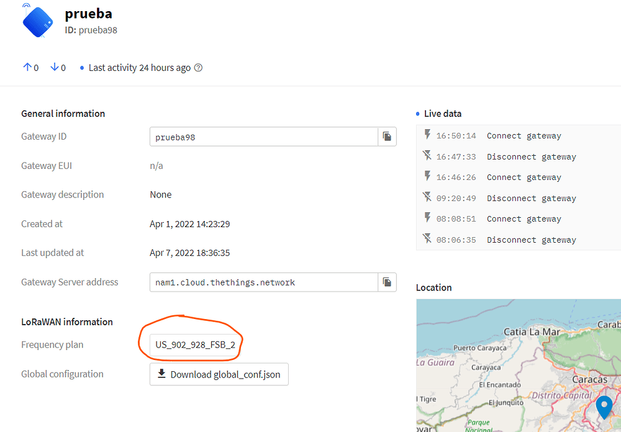Select the nam1.cloud.thethings.network address field
Image resolution: width=621 pixels, height=432 pixels.
click(263, 282)
